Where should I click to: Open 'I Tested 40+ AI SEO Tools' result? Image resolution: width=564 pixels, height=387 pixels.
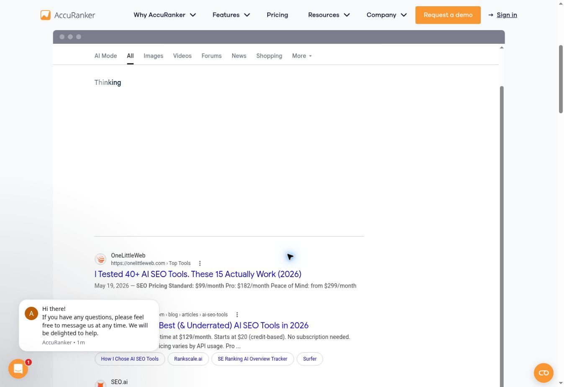198,274
